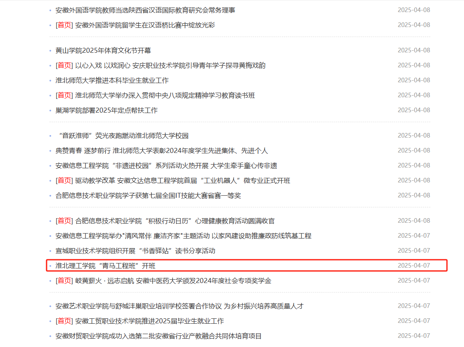Open 淮北师范大学举办中央八项规定精神读书班 article

pos(165,96)
